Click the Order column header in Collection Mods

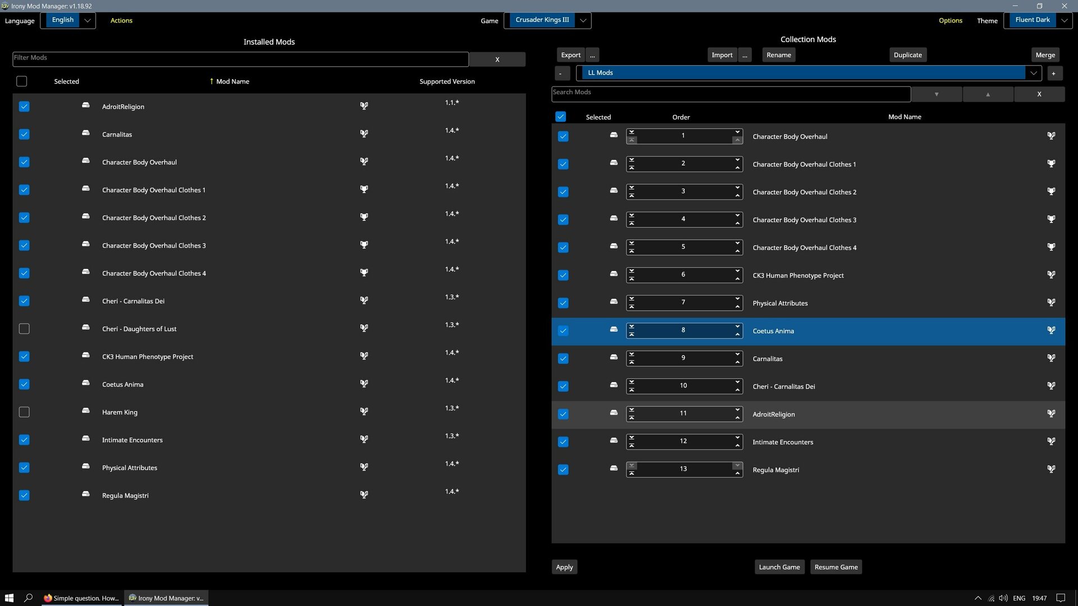[x=681, y=117]
